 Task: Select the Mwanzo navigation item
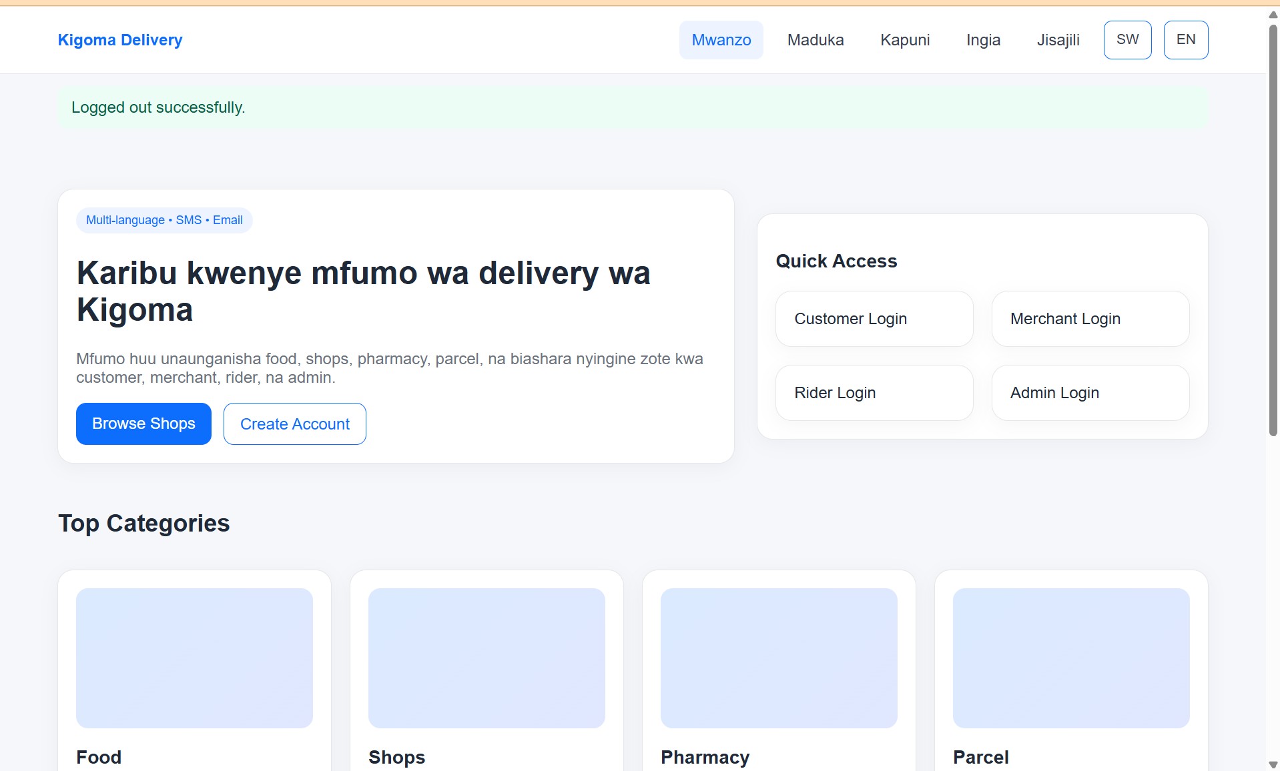[721, 40]
